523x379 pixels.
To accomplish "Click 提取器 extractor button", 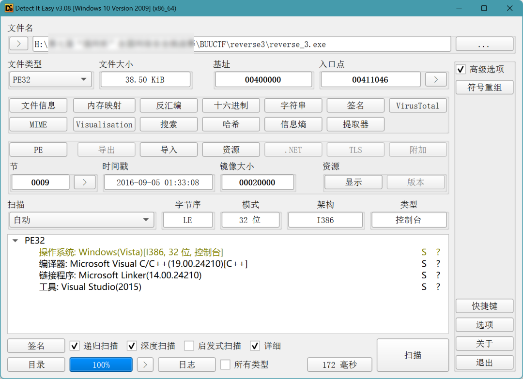I will pos(355,124).
